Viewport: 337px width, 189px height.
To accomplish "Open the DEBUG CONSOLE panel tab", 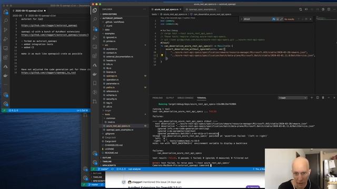I will (185, 98).
